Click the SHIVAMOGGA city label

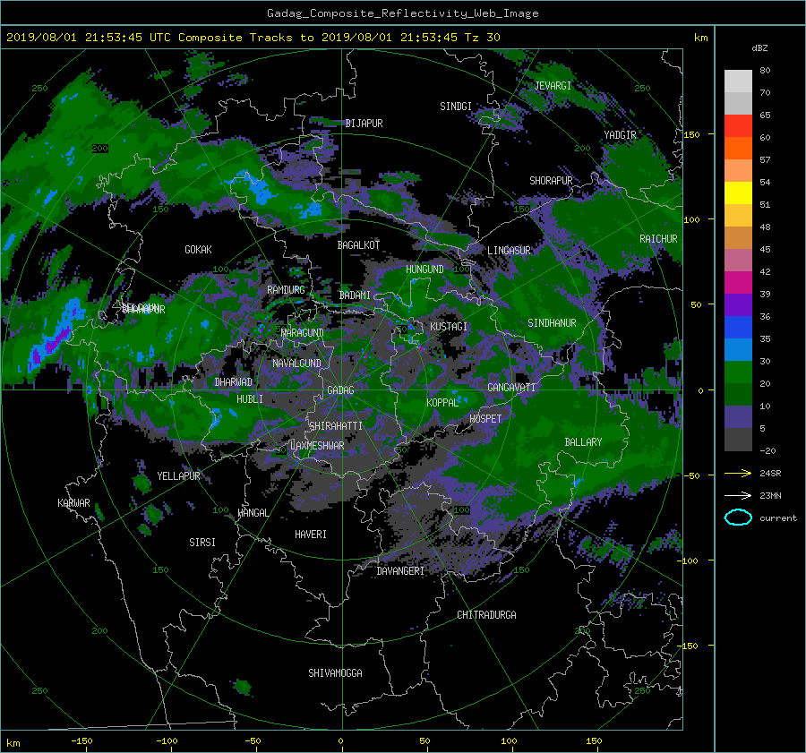coord(335,673)
